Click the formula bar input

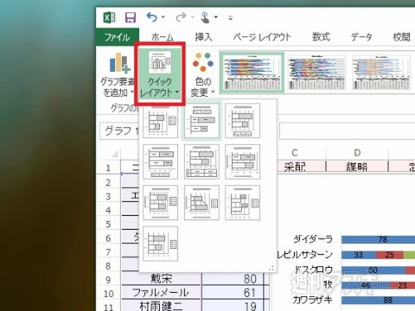click(348, 131)
